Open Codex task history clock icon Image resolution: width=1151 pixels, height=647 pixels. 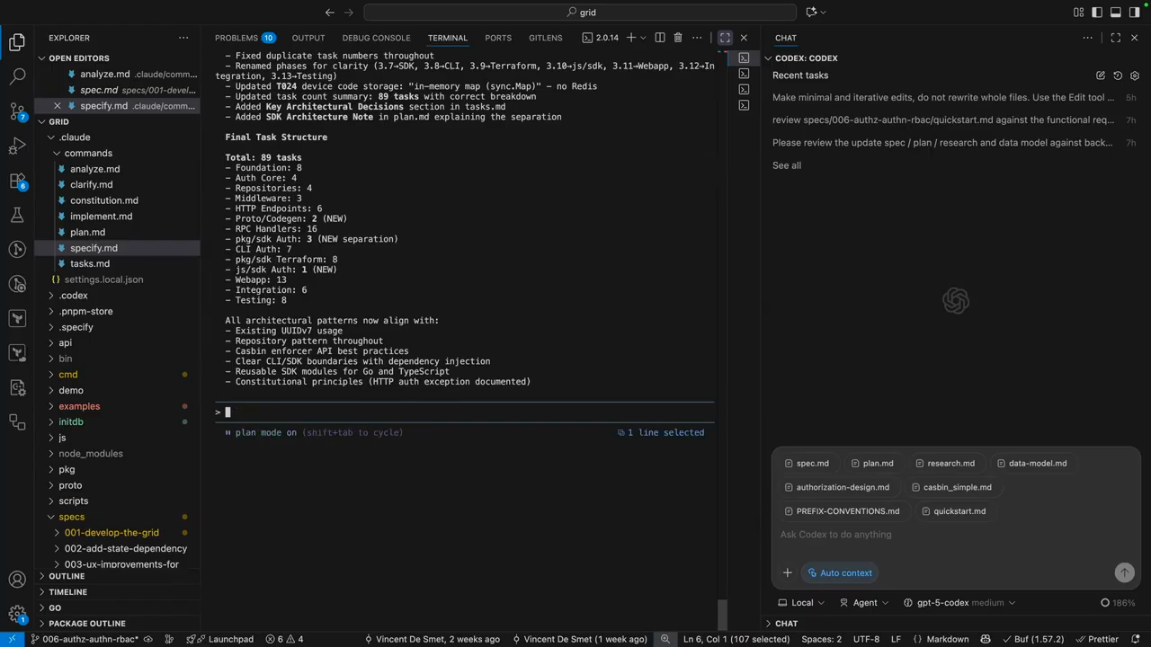1118,75
